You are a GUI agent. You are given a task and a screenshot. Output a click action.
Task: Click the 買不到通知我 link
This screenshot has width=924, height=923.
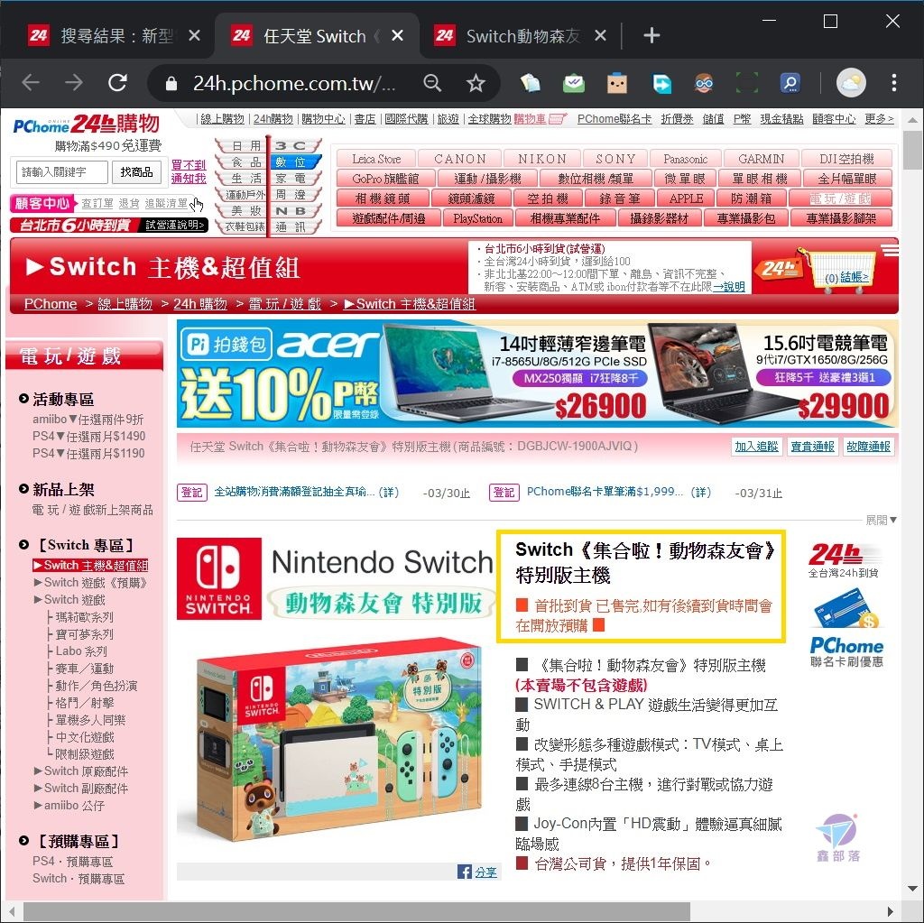coord(189,171)
